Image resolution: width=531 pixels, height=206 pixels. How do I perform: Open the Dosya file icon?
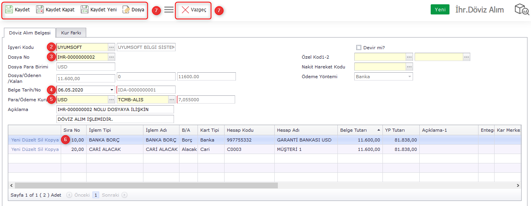[x=126, y=10]
